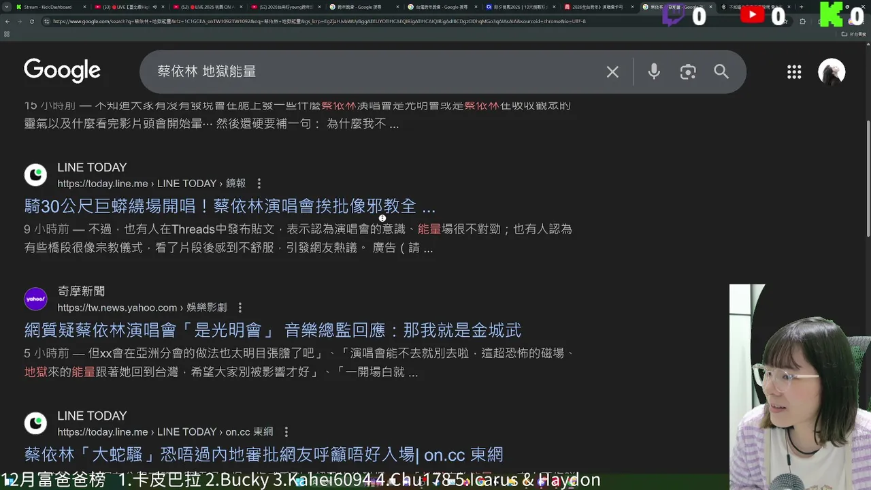
Task: Click the today.line.me › on.cc 東網 URL breadcrumb
Action: pyautogui.click(x=165, y=432)
